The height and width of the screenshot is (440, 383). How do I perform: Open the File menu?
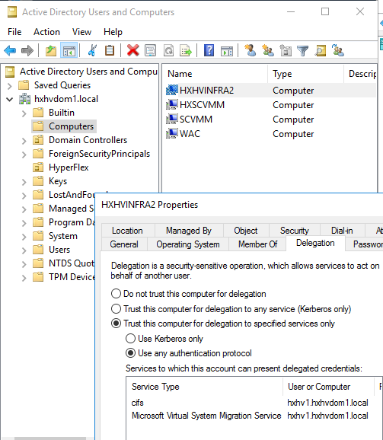[x=14, y=32]
